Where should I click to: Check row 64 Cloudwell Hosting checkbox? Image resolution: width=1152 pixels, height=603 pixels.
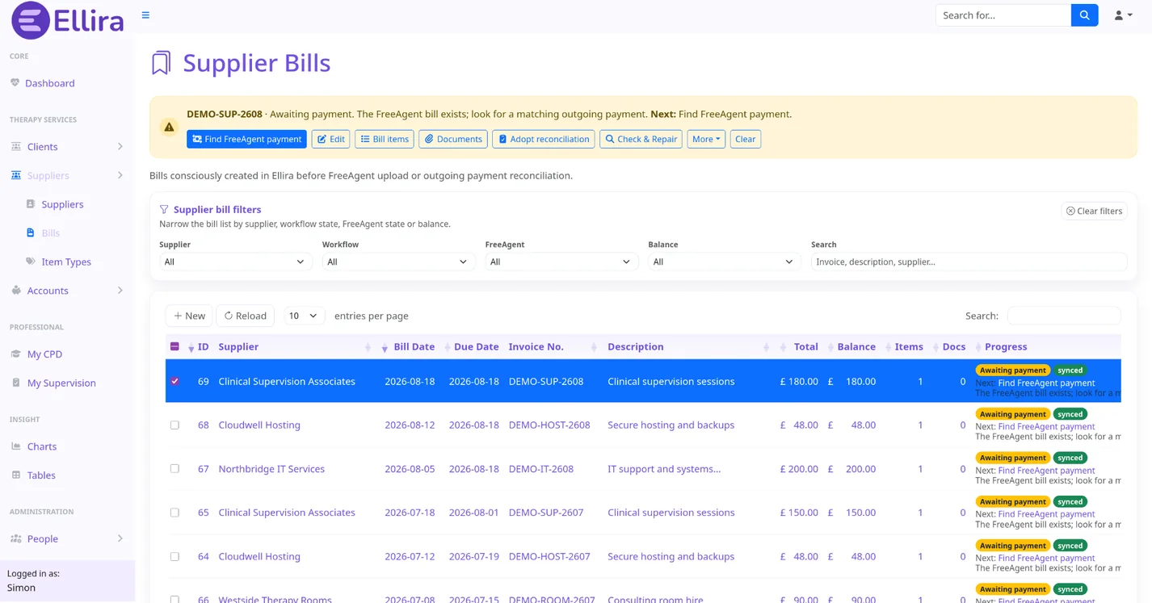[174, 556]
